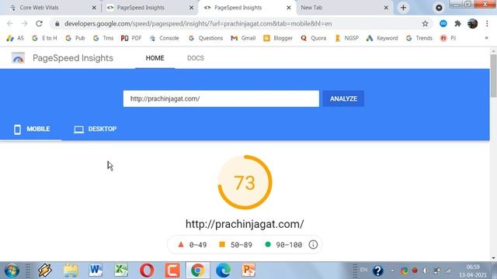Close the New Tab browser tab
The height and width of the screenshot is (279, 497).
tap(386, 8)
